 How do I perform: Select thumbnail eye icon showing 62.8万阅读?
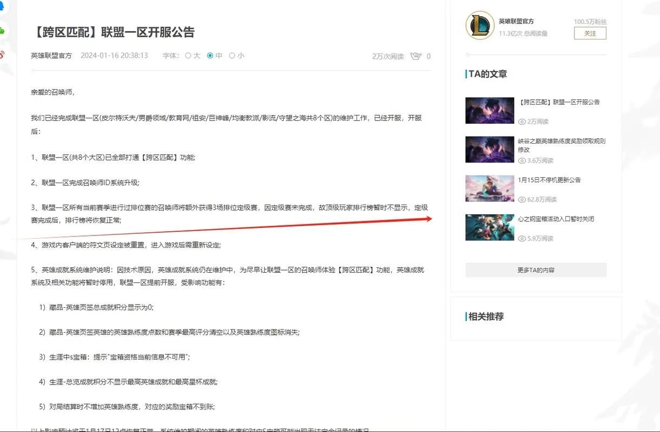click(x=523, y=199)
